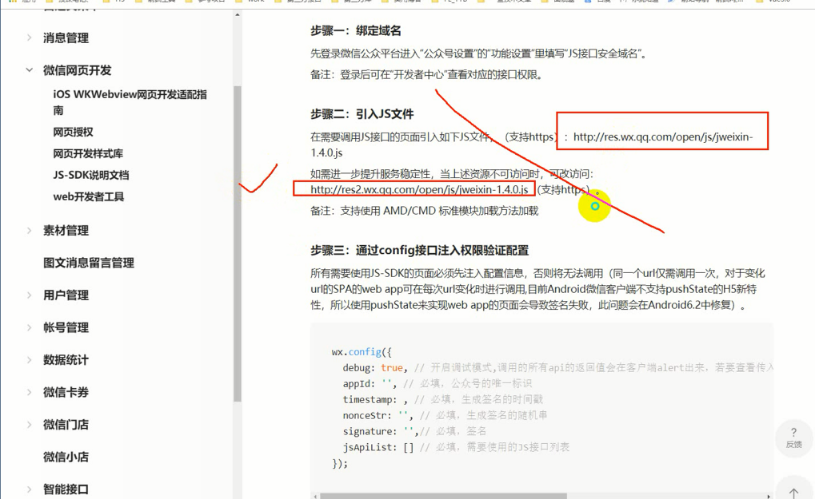815x499 pixels.
Task: Open the 网页开发样式库 doc page
Action: coord(88,153)
